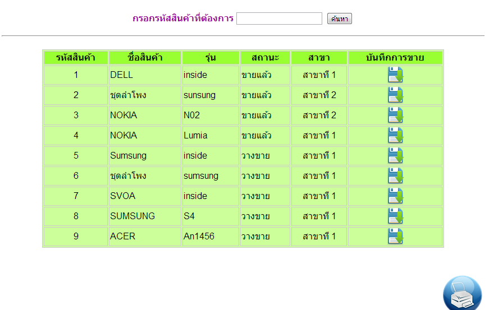Click the save-sale icon for SUMSUNG S4
Screen dimensions: 489x310
pos(395,216)
